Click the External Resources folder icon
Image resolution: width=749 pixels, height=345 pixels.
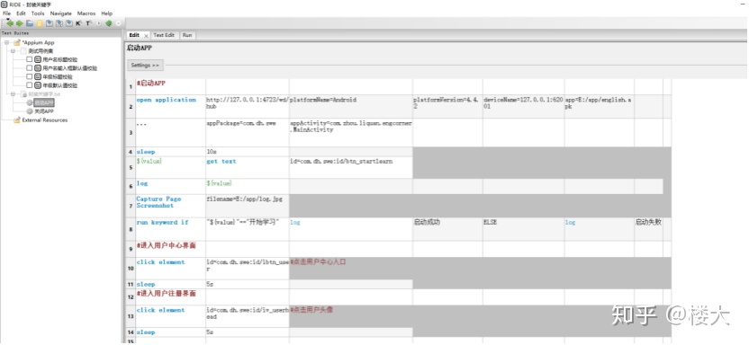pos(17,120)
